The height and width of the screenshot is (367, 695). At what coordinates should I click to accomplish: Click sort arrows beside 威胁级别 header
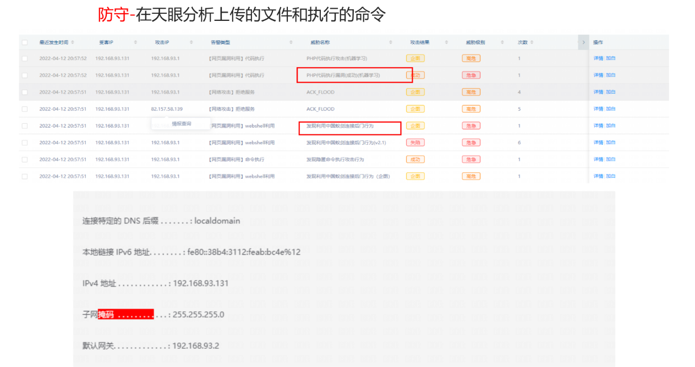click(x=502, y=42)
